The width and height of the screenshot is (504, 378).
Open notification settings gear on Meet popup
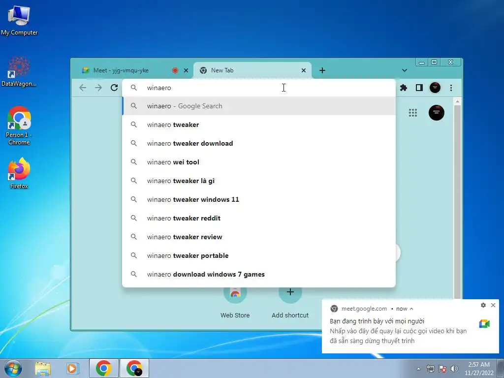[483, 305]
